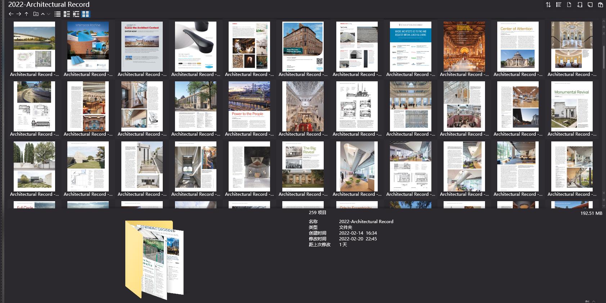Screen dimensions: 606x303
Task: Click the '文件夹' type value
Action: click(346, 227)
